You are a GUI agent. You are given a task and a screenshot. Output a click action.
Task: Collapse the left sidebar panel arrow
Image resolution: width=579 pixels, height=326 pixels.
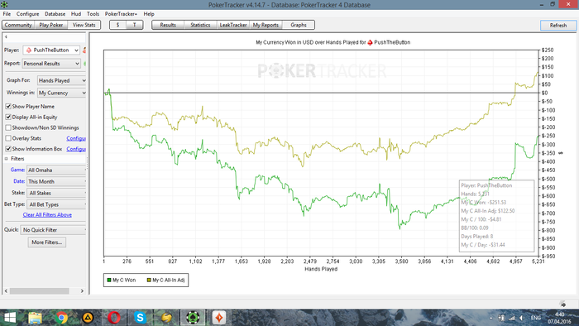pyautogui.click(x=6, y=36)
